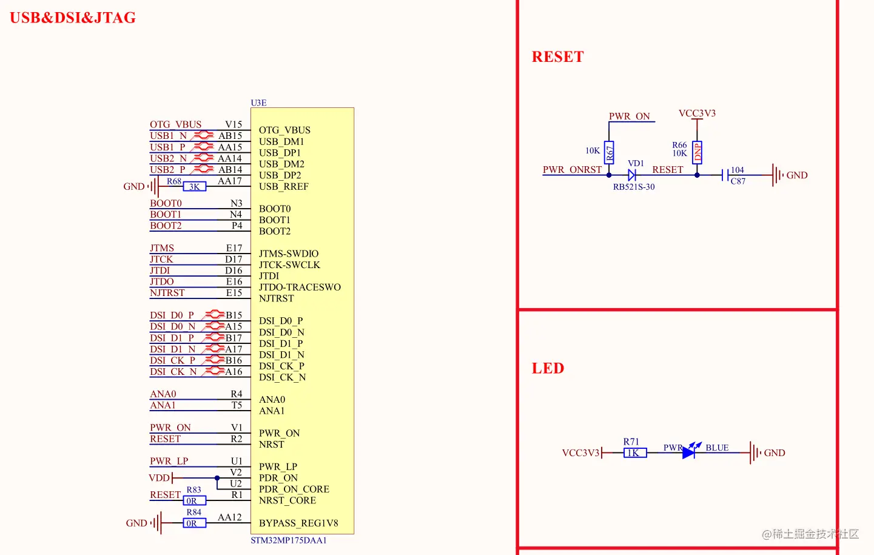Select GND symbol beside capacitor C87
This screenshot has width=874, height=555.
coord(778,175)
